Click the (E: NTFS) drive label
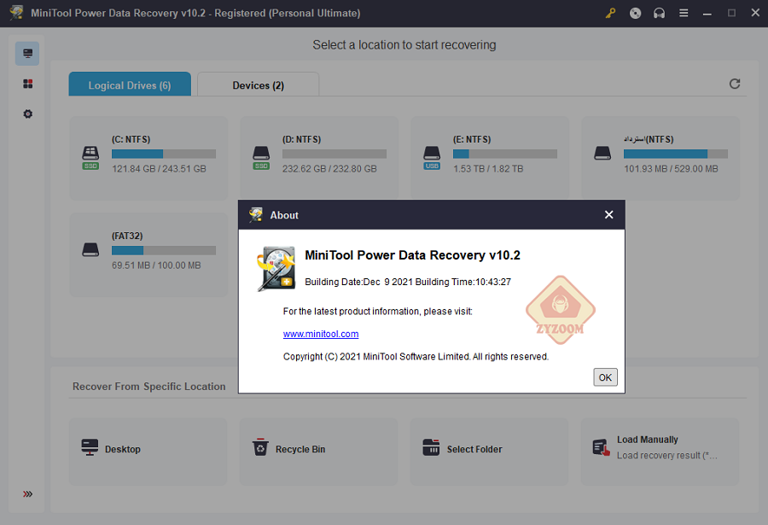This screenshot has width=768, height=525. [472, 139]
